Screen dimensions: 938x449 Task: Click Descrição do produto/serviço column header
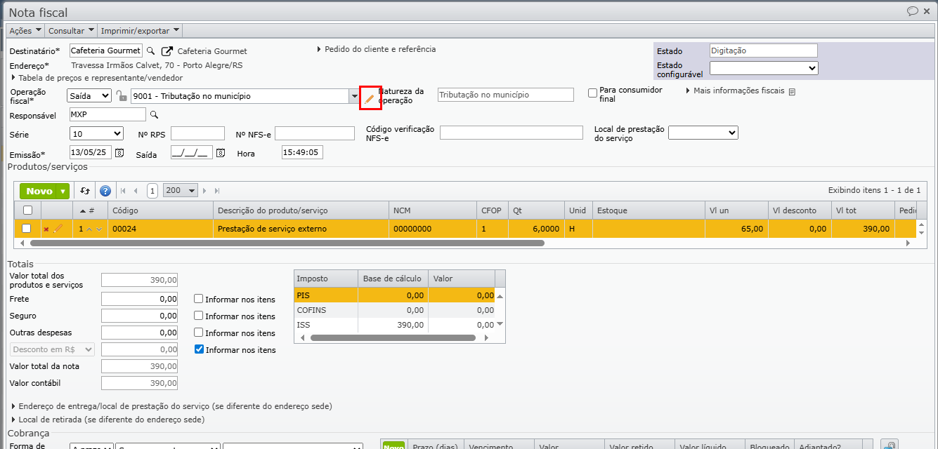coord(301,210)
